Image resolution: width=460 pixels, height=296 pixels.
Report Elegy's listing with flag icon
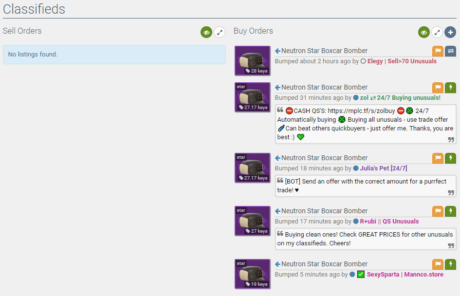coord(438,51)
